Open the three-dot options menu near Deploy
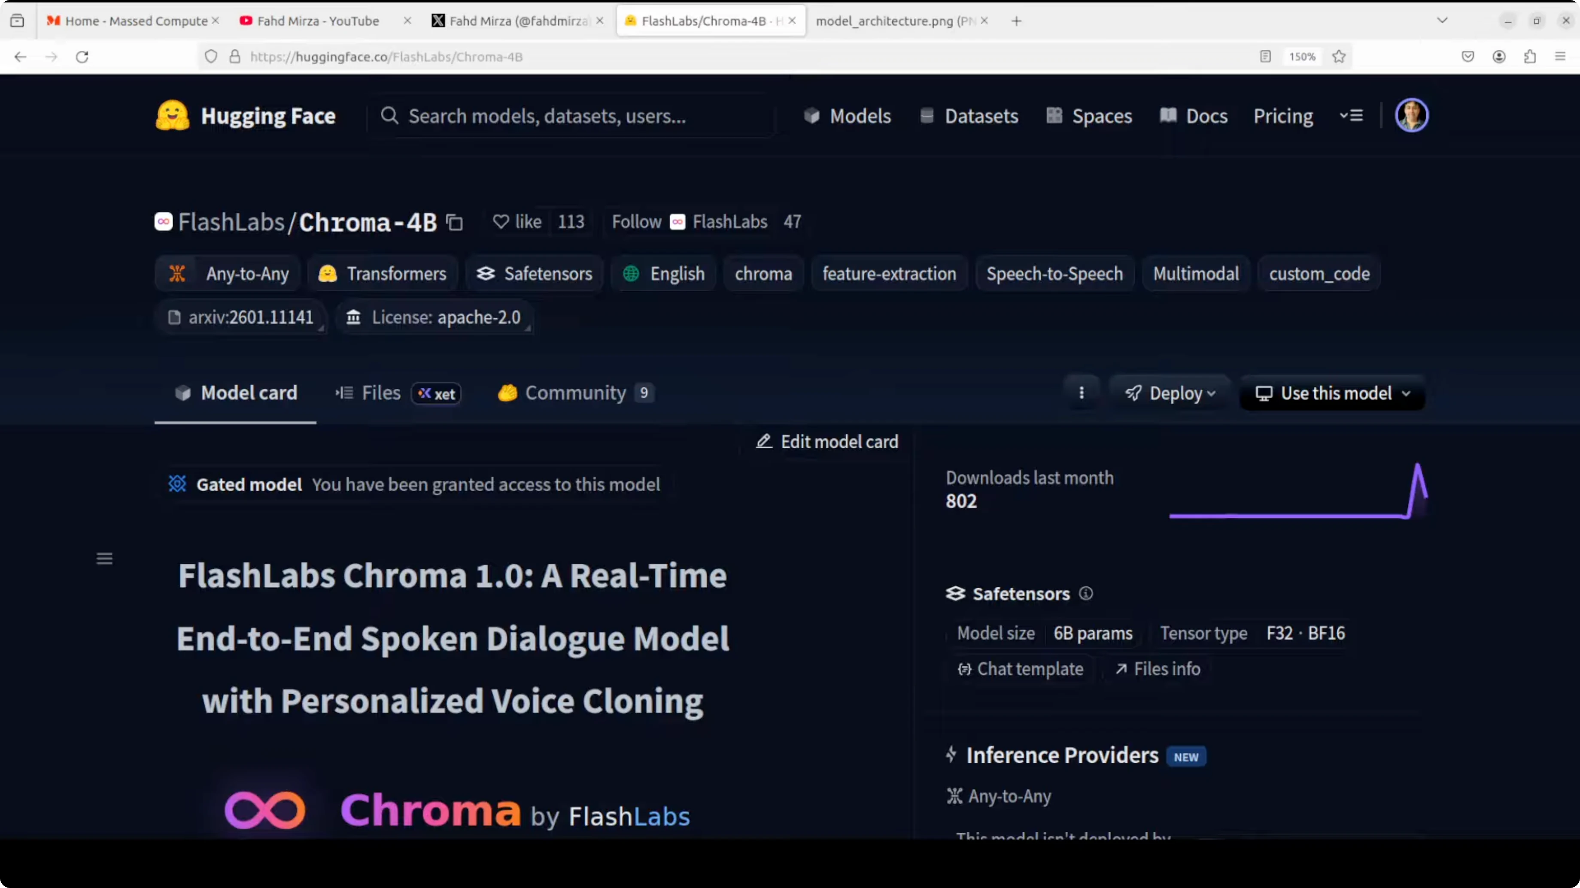This screenshot has width=1580, height=888. [x=1082, y=393]
